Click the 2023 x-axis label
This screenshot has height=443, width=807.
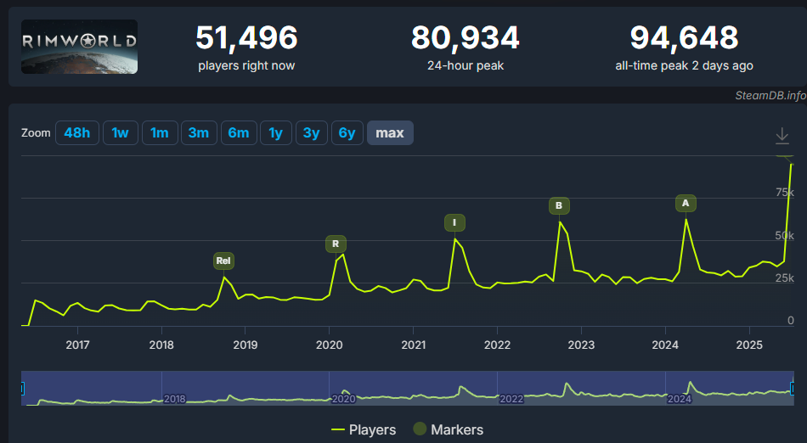click(581, 345)
